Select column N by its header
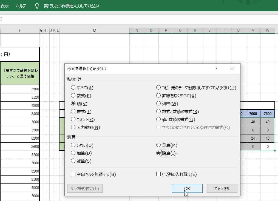 137,30
